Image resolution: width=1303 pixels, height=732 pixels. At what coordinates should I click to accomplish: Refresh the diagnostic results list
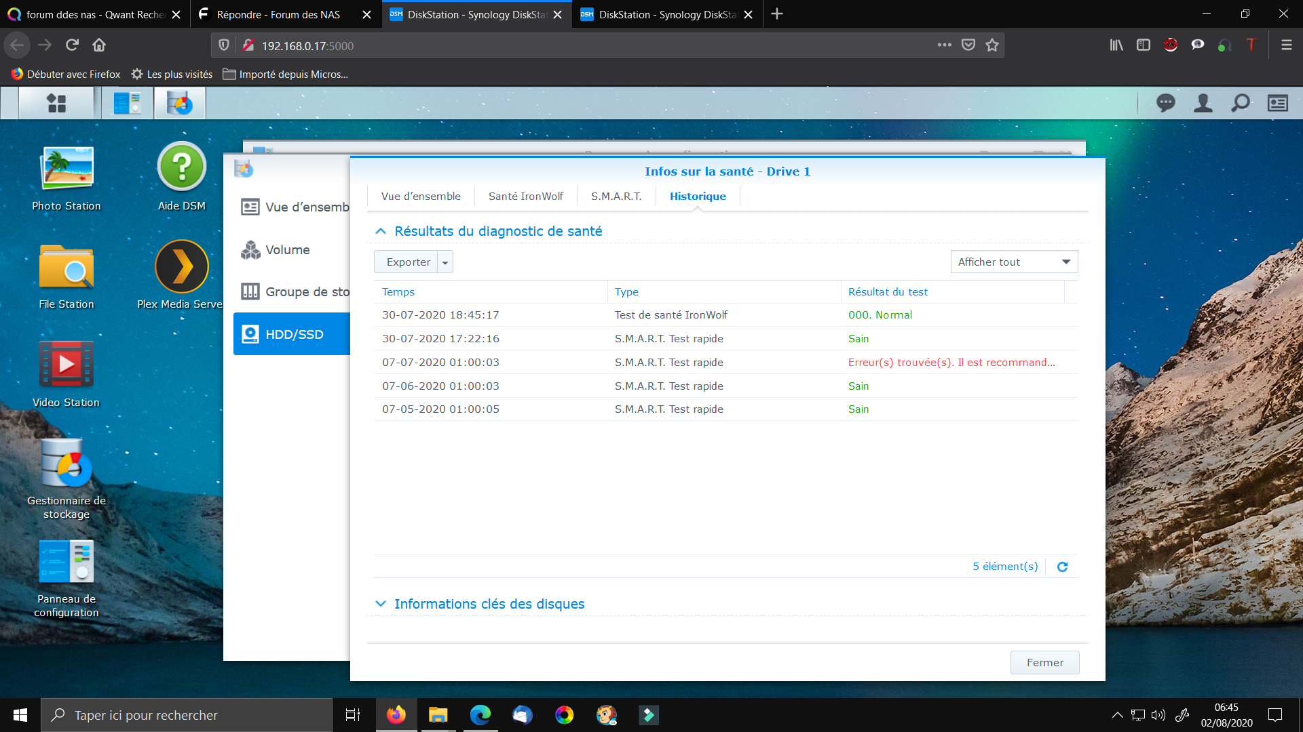pos(1062,567)
